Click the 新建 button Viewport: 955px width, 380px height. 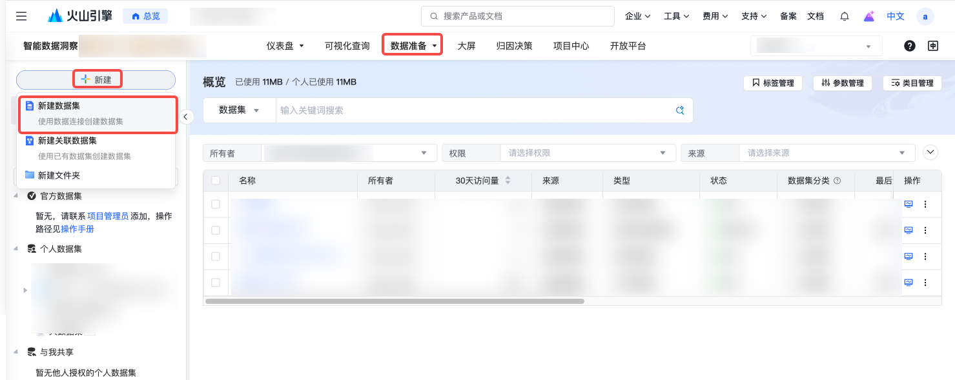96,80
